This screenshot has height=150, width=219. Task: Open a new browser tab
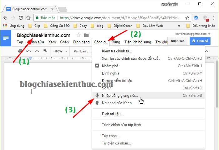tap(63, 9)
